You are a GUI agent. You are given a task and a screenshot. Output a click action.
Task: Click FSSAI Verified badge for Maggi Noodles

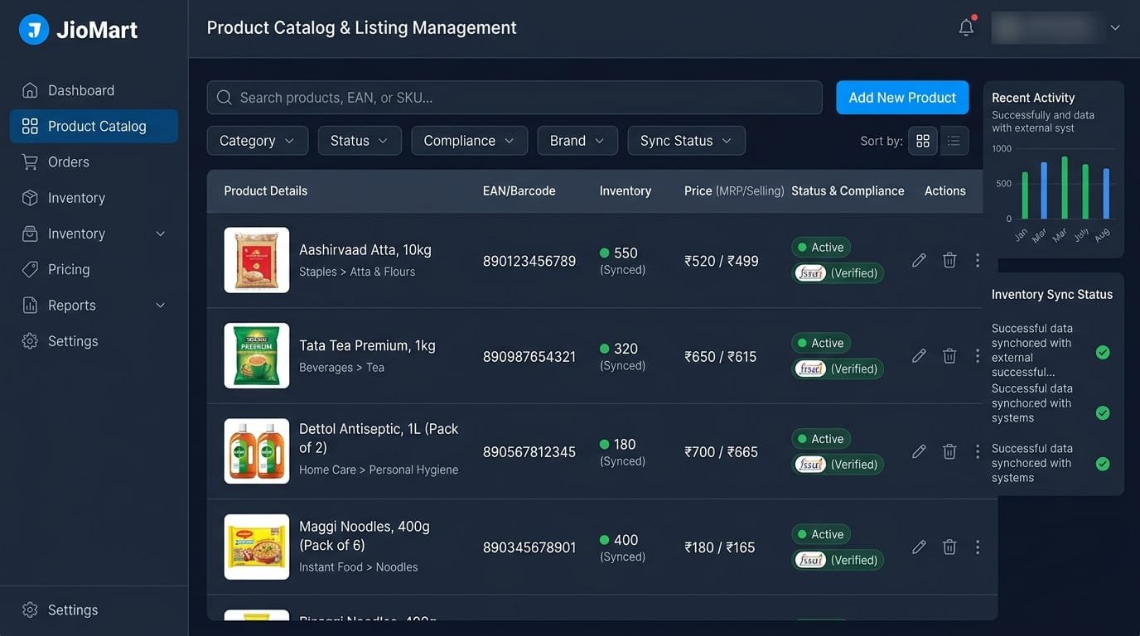[x=838, y=560]
